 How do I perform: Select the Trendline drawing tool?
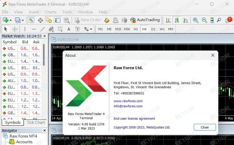click(43, 29)
